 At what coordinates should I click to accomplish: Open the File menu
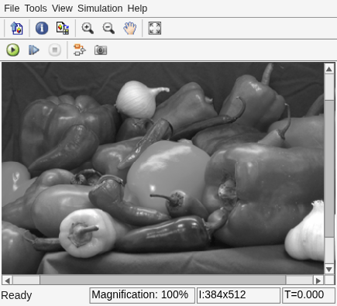[x=12, y=9]
